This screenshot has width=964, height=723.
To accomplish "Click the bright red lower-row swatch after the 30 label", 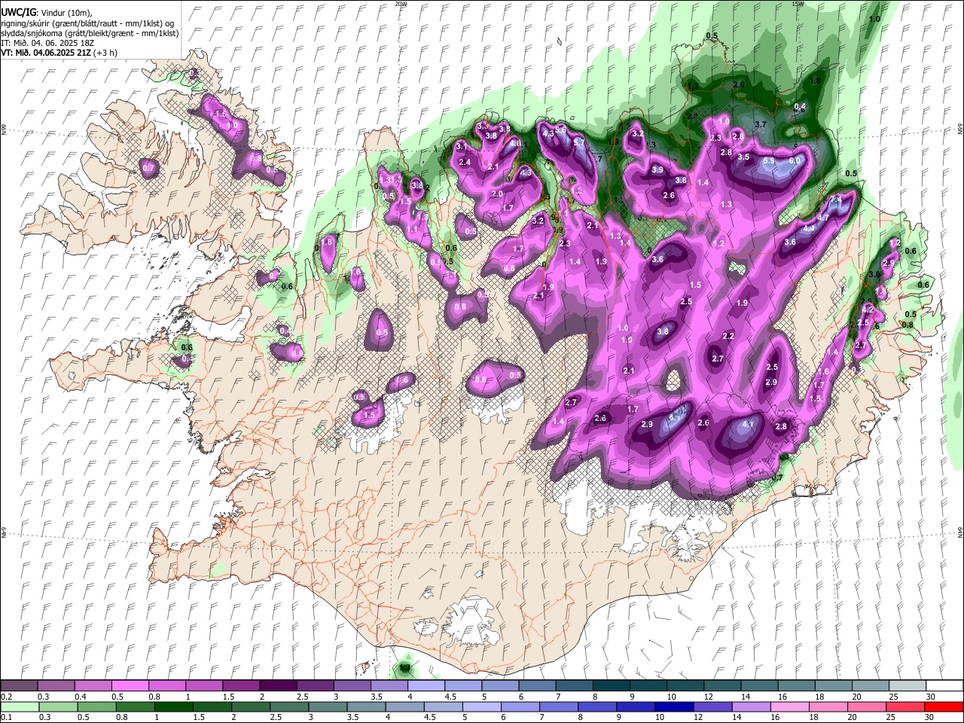I will (x=944, y=706).
